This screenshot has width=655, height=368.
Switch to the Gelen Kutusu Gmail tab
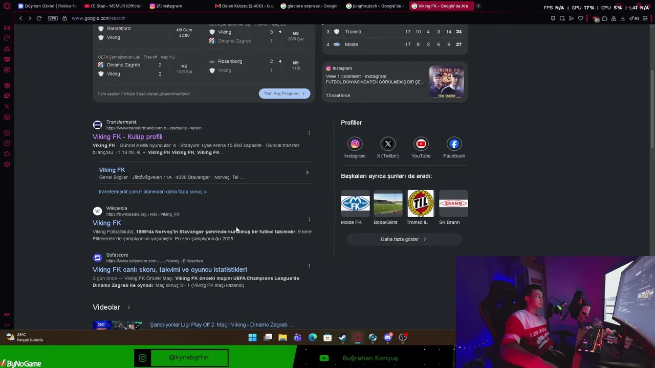point(245,6)
